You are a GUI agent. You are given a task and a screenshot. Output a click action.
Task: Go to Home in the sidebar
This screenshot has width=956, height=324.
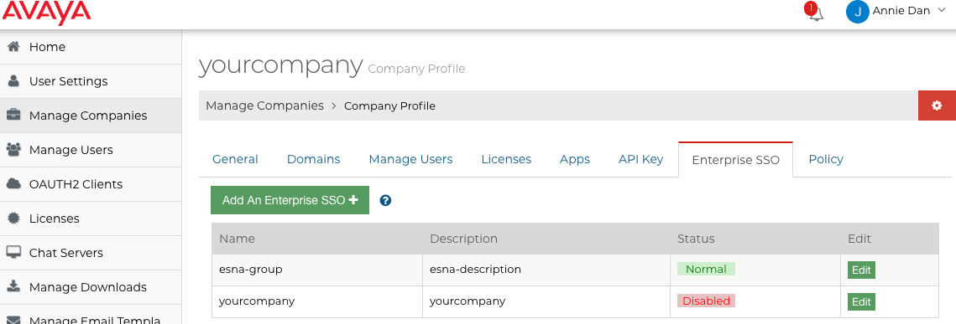[91, 47]
